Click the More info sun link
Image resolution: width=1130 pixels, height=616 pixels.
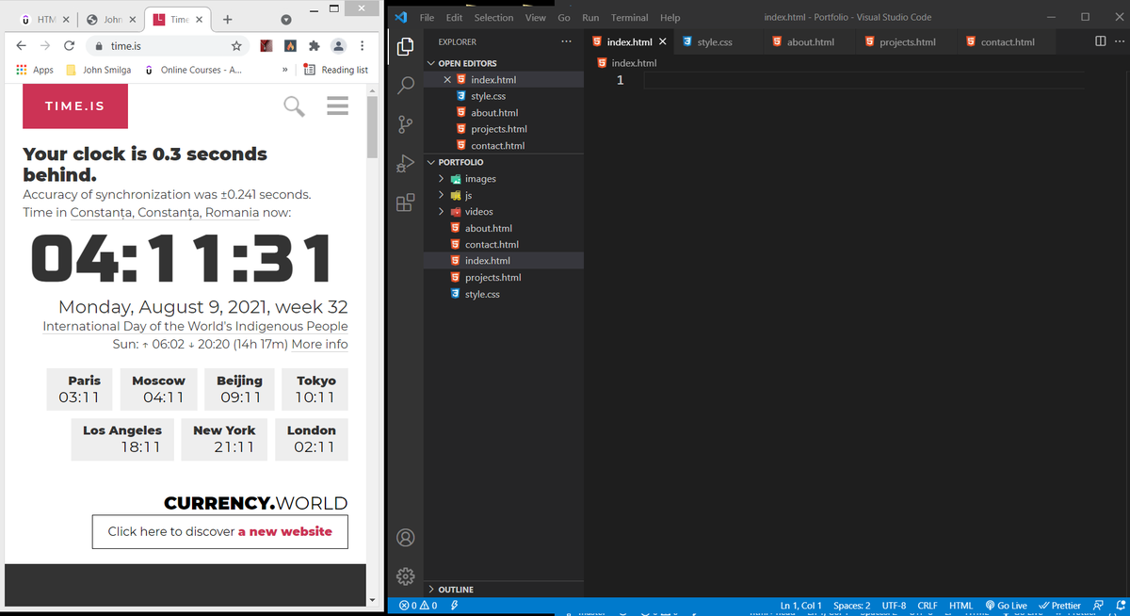tap(319, 345)
